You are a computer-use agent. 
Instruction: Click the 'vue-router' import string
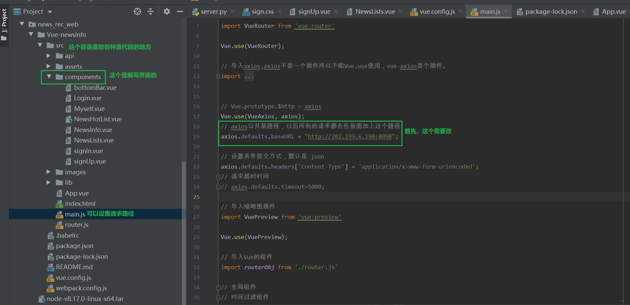click(x=314, y=26)
